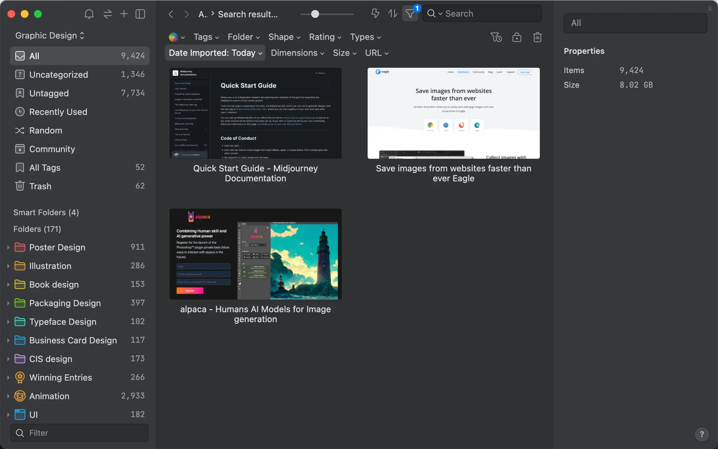This screenshot has height=449, width=718.
Task: Switch library via Graphic Design selector
Action: tap(50, 36)
